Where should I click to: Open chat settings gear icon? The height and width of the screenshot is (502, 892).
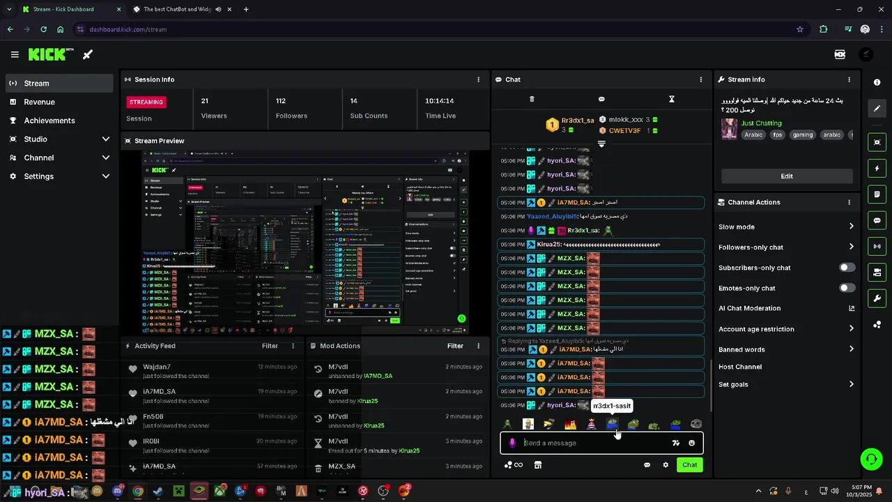(666, 465)
